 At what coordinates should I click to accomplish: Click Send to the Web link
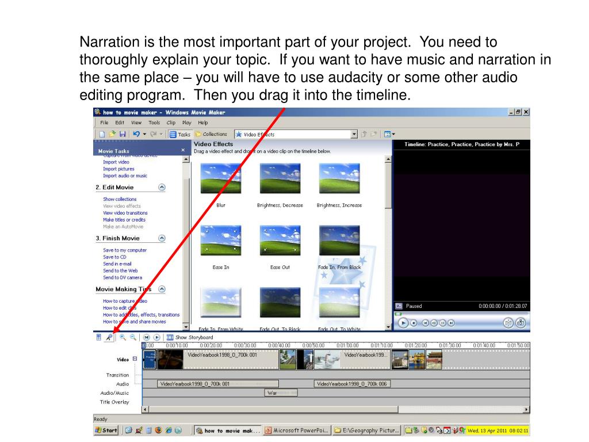120,270
